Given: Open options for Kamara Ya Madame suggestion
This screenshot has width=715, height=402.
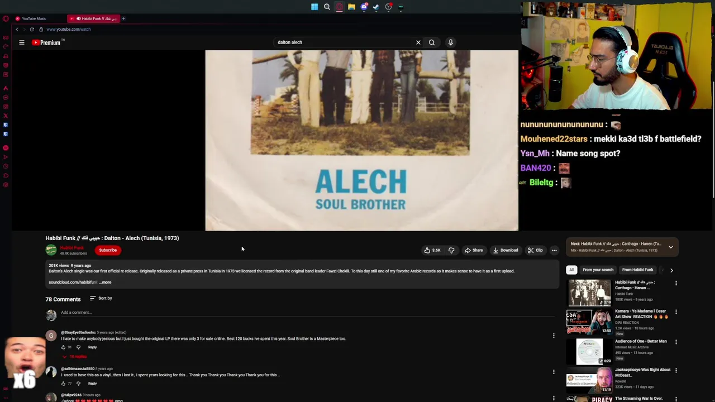Looking at the screenshot, I should [x=676, y=312].
